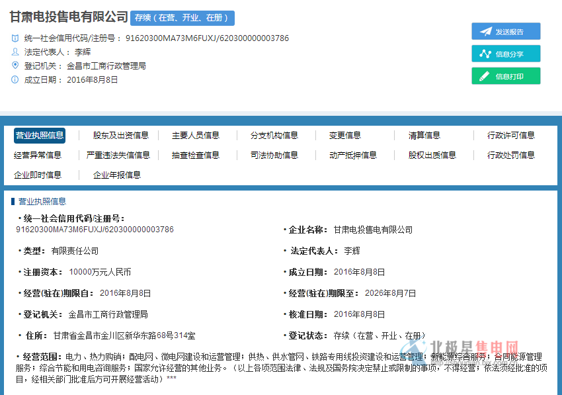Click the info icon beside 成立日期
This screenshot has height=395, width=562.
[15, 79]
